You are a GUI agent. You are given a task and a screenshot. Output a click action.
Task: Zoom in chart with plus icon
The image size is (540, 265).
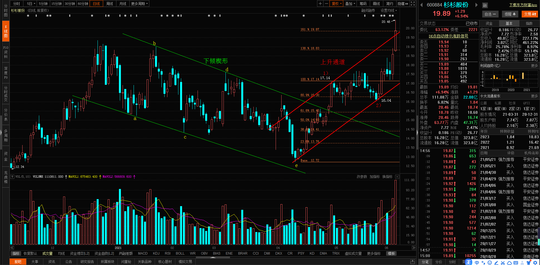(320, 4)
